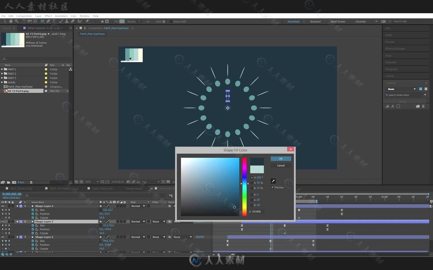Switch to the Render Queue tab
This screenshot has height=270, width=433.
(x=134, y=188)
